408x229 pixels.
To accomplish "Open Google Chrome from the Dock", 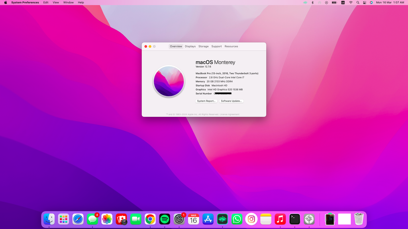I will point(150,219).
